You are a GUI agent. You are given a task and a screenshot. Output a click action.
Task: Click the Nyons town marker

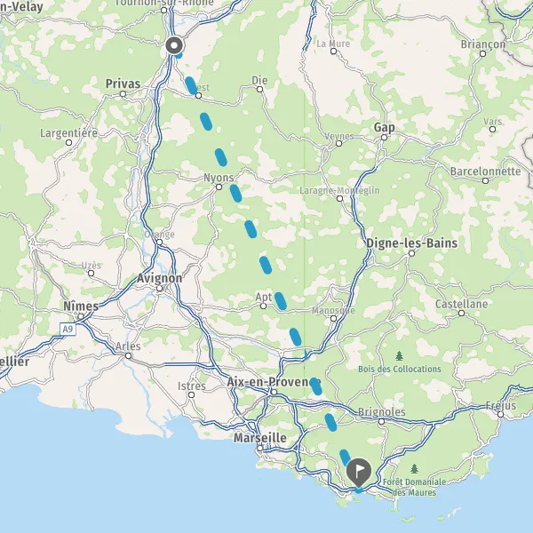[219, 187]
